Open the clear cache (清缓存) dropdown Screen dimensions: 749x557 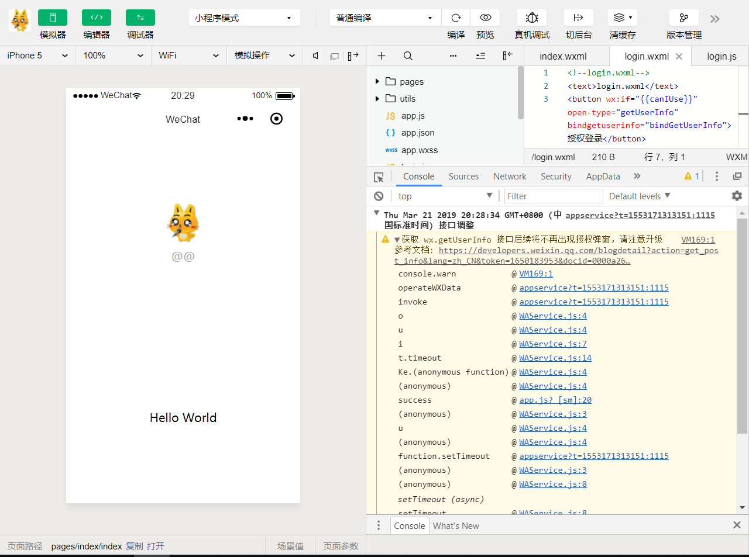point(623,18)
